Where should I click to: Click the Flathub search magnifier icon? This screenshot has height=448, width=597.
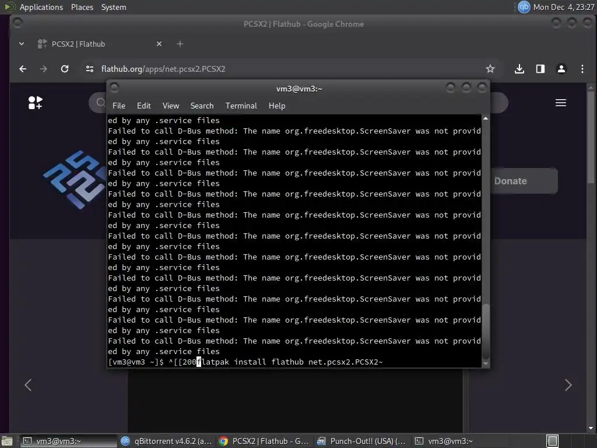pyautogui.click(x=100, y=103)
